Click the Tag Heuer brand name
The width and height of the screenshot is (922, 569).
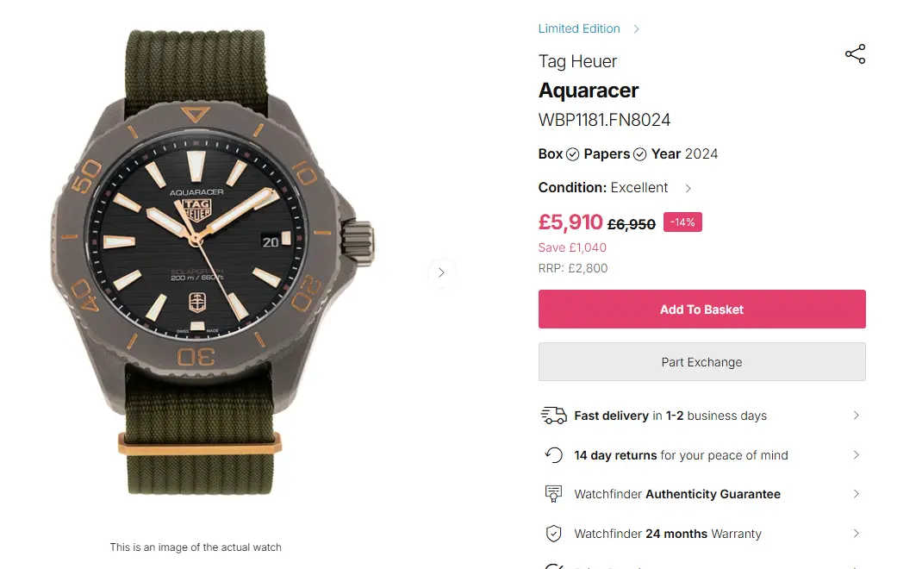[x=577, y=61]
